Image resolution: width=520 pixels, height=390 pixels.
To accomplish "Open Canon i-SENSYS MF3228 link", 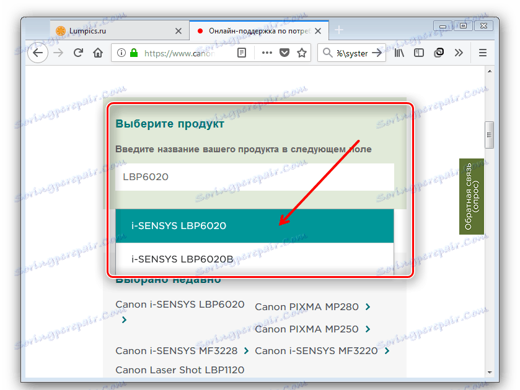I will [x=177, y=350].
